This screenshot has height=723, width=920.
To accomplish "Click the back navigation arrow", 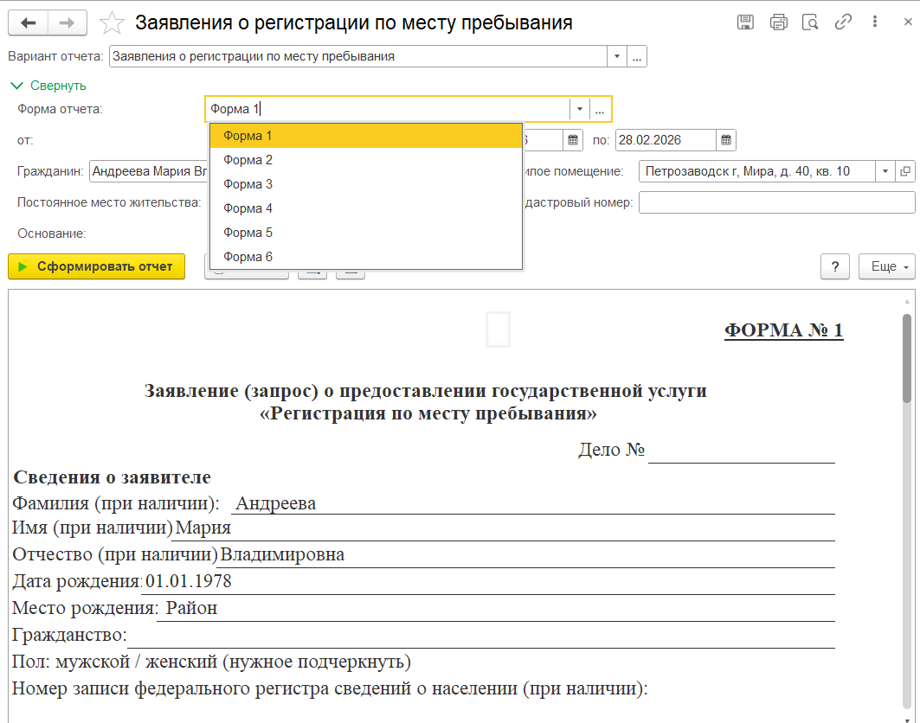I will (x=28, y=22).
